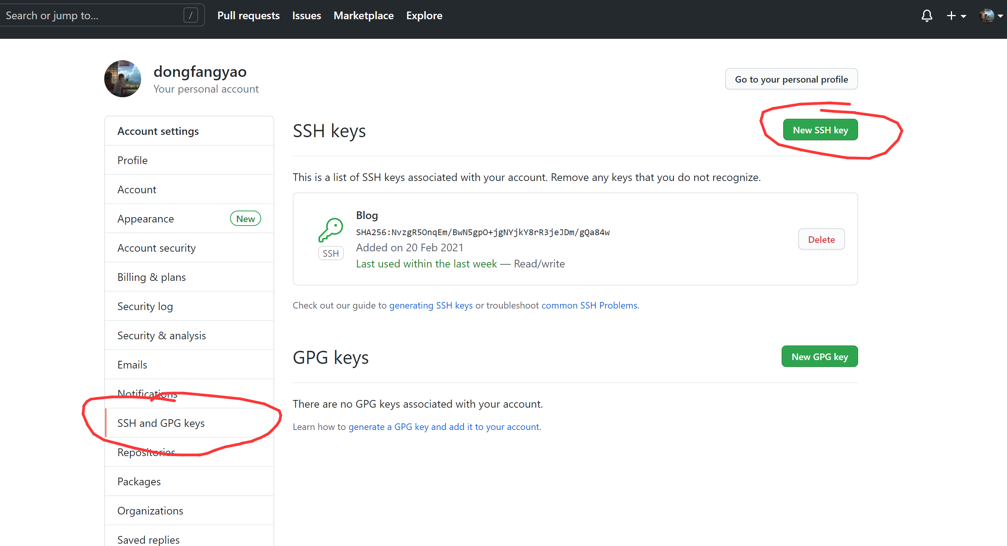Open Pull requests in the header
This screenshot has height=546, width=1007.
pyautogui.click(x=248, y=16)
